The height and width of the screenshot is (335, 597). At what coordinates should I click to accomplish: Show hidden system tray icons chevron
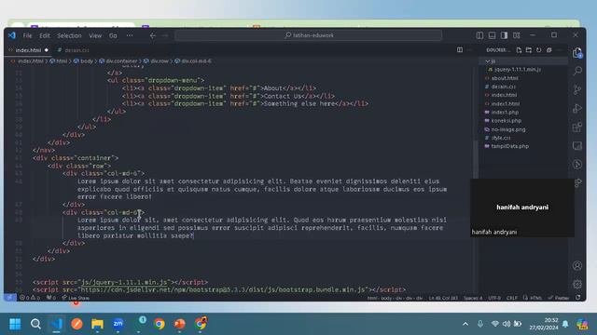tap(465, 324)
